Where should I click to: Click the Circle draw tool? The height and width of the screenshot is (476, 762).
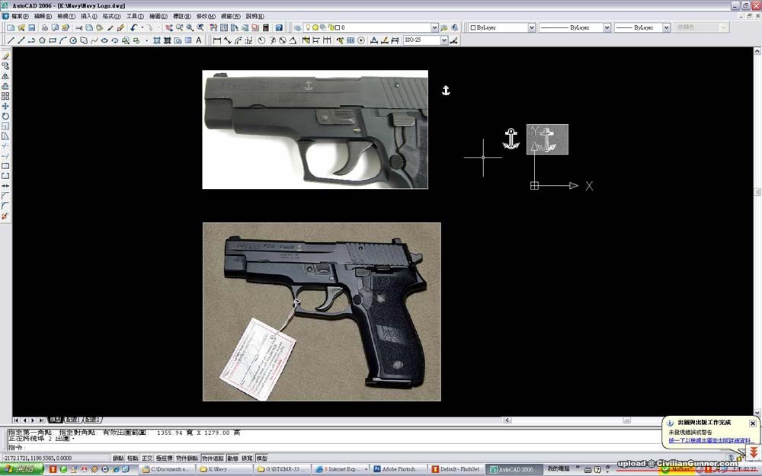click(74, 40)
